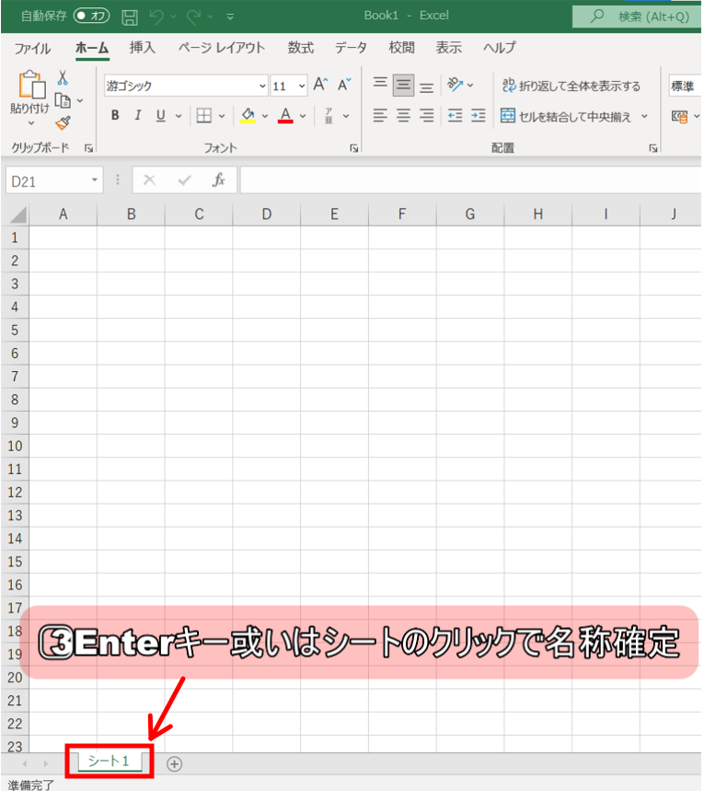Click the increase font size icon
This screenshot has width=704, height=791.
[320, 85]
